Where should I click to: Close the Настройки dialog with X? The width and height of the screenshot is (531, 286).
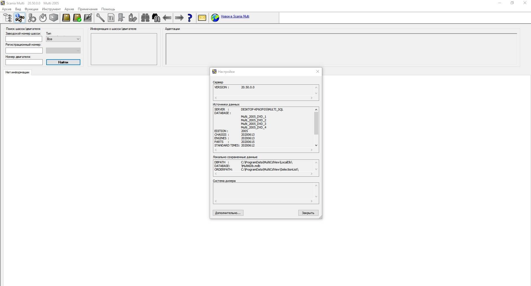(318, 71)
